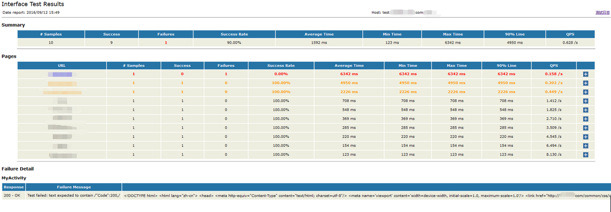Click the Pages table 90% Line header
611x212 pixels.
click(x=506, y=66)
